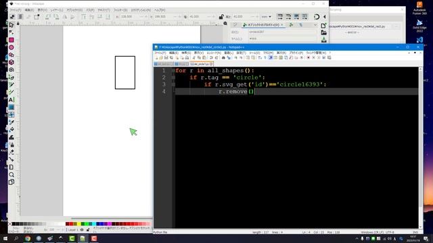Select the Star/polygon tool

tap(12, 55)
